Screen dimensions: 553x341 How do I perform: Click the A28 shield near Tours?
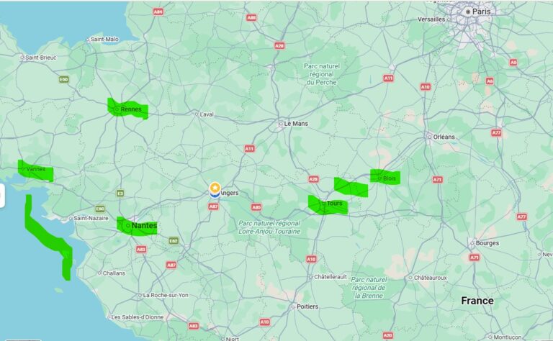pos(313,179)
